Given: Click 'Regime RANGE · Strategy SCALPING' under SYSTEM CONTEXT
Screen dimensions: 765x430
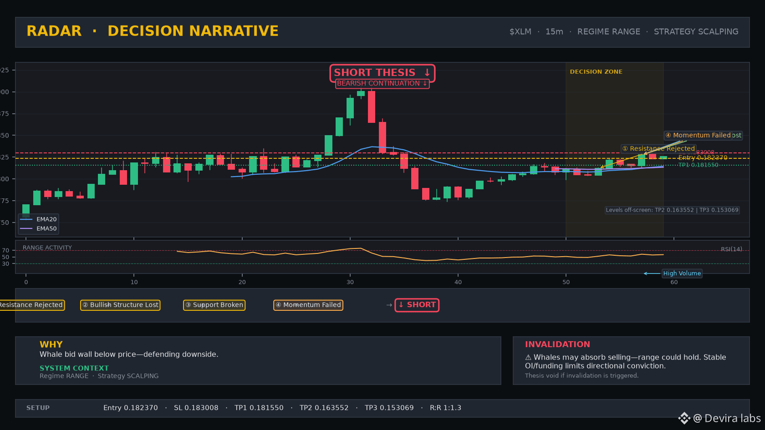Looking at the screenshot, I should 99,376.
